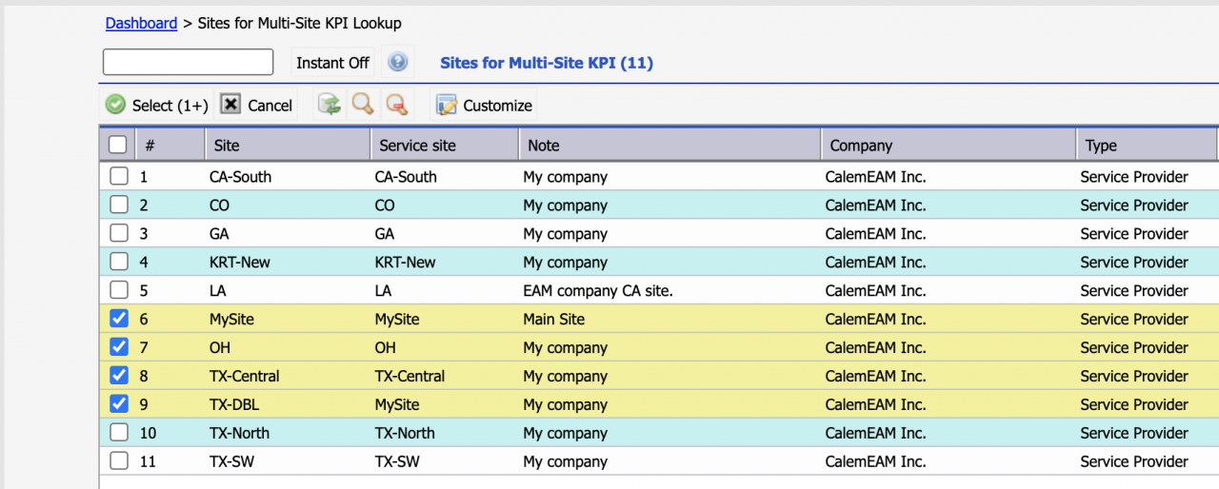
Task: Click the clear search magnifier icon
Action: (x=397, y=105)
